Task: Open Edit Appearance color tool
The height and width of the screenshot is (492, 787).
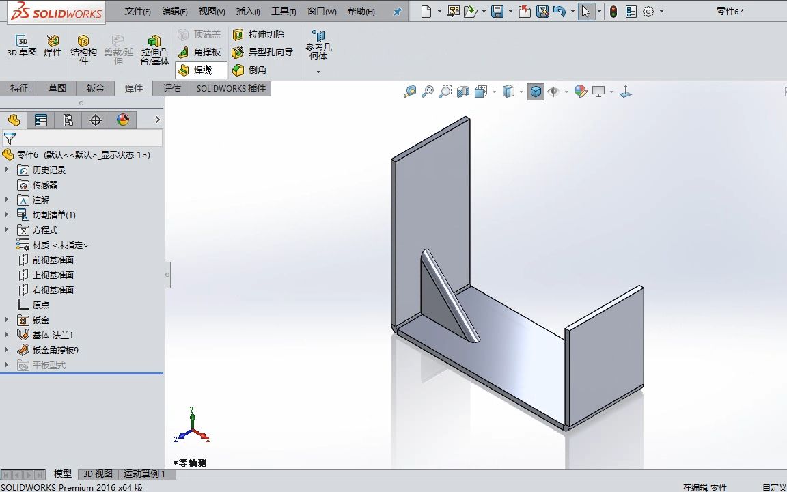Action: (x=581, y=91)
